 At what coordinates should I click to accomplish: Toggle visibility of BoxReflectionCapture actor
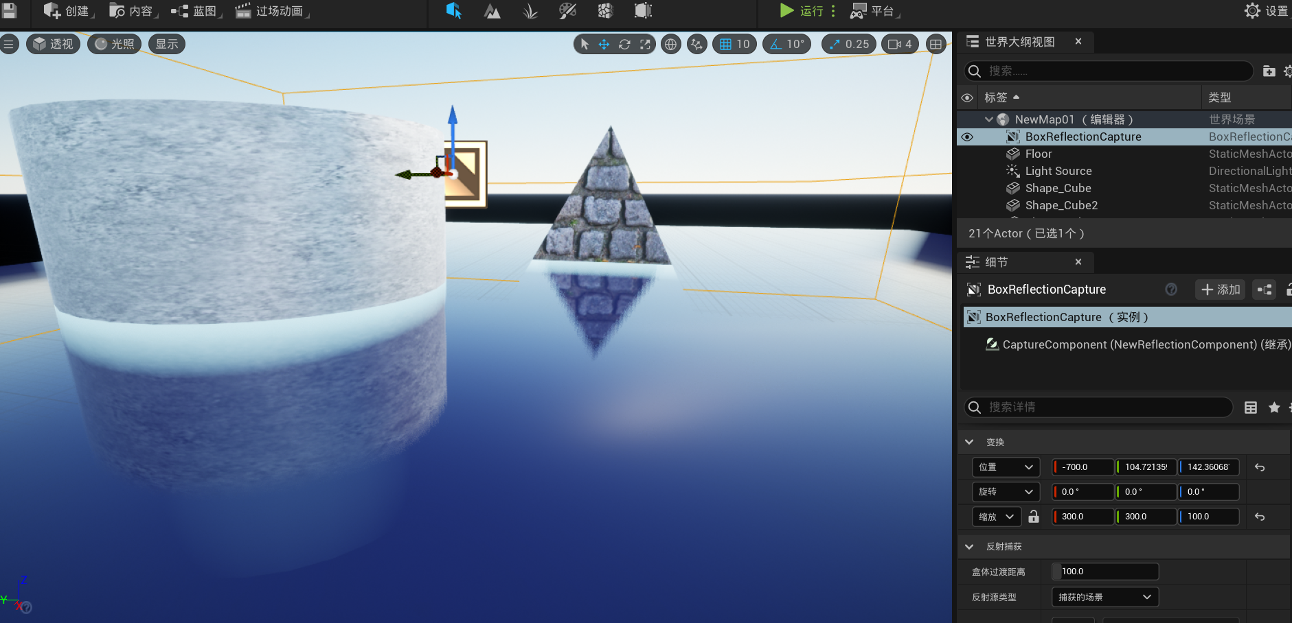(967, 137)
